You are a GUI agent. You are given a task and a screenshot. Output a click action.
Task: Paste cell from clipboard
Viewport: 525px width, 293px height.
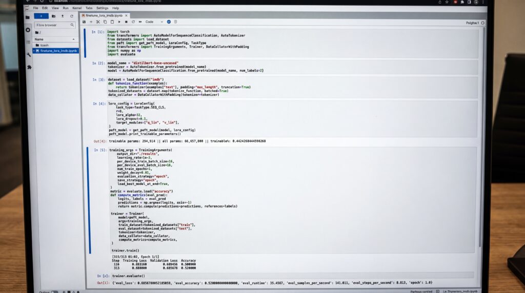point(112,22)
